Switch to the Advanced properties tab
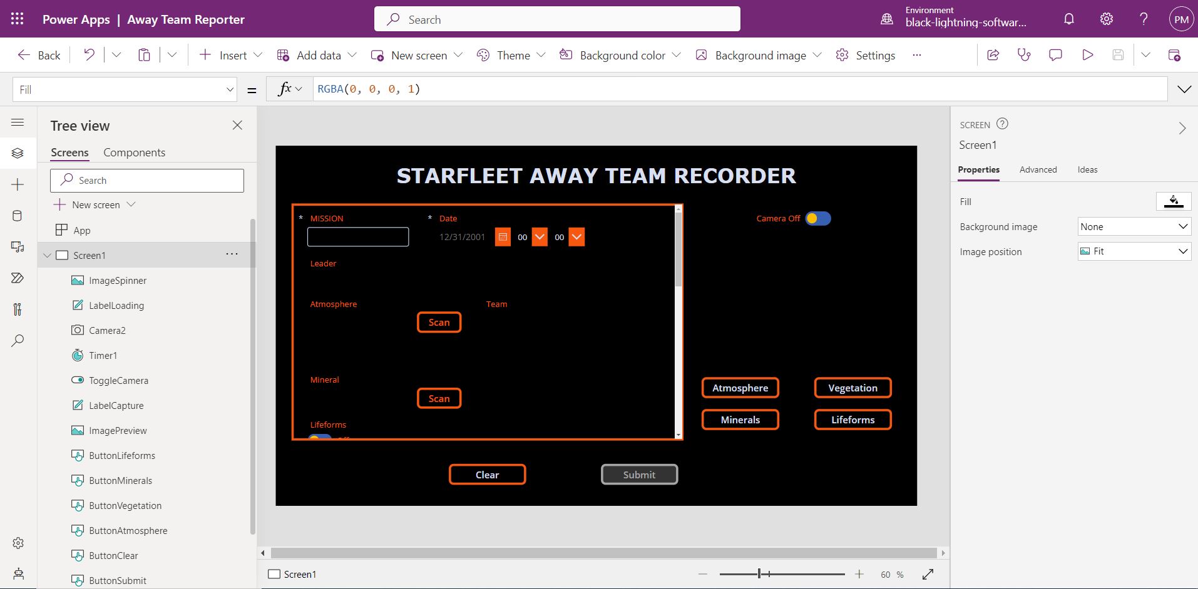 click(1038, 169)
